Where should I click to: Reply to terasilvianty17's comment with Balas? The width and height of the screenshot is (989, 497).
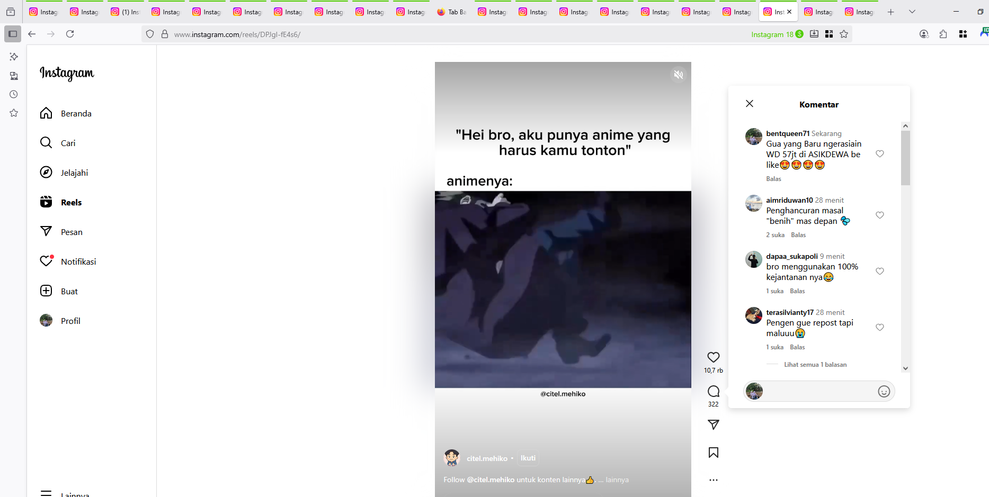pyautogui.click(x=797, y=347)
